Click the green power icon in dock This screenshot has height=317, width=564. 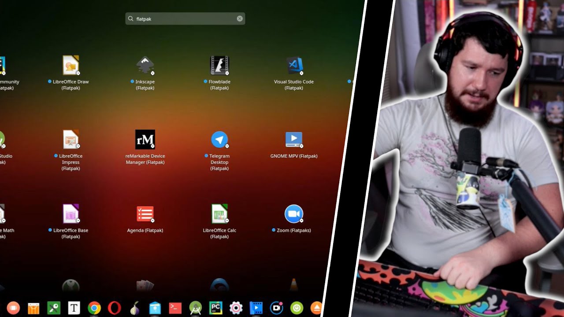297,308
